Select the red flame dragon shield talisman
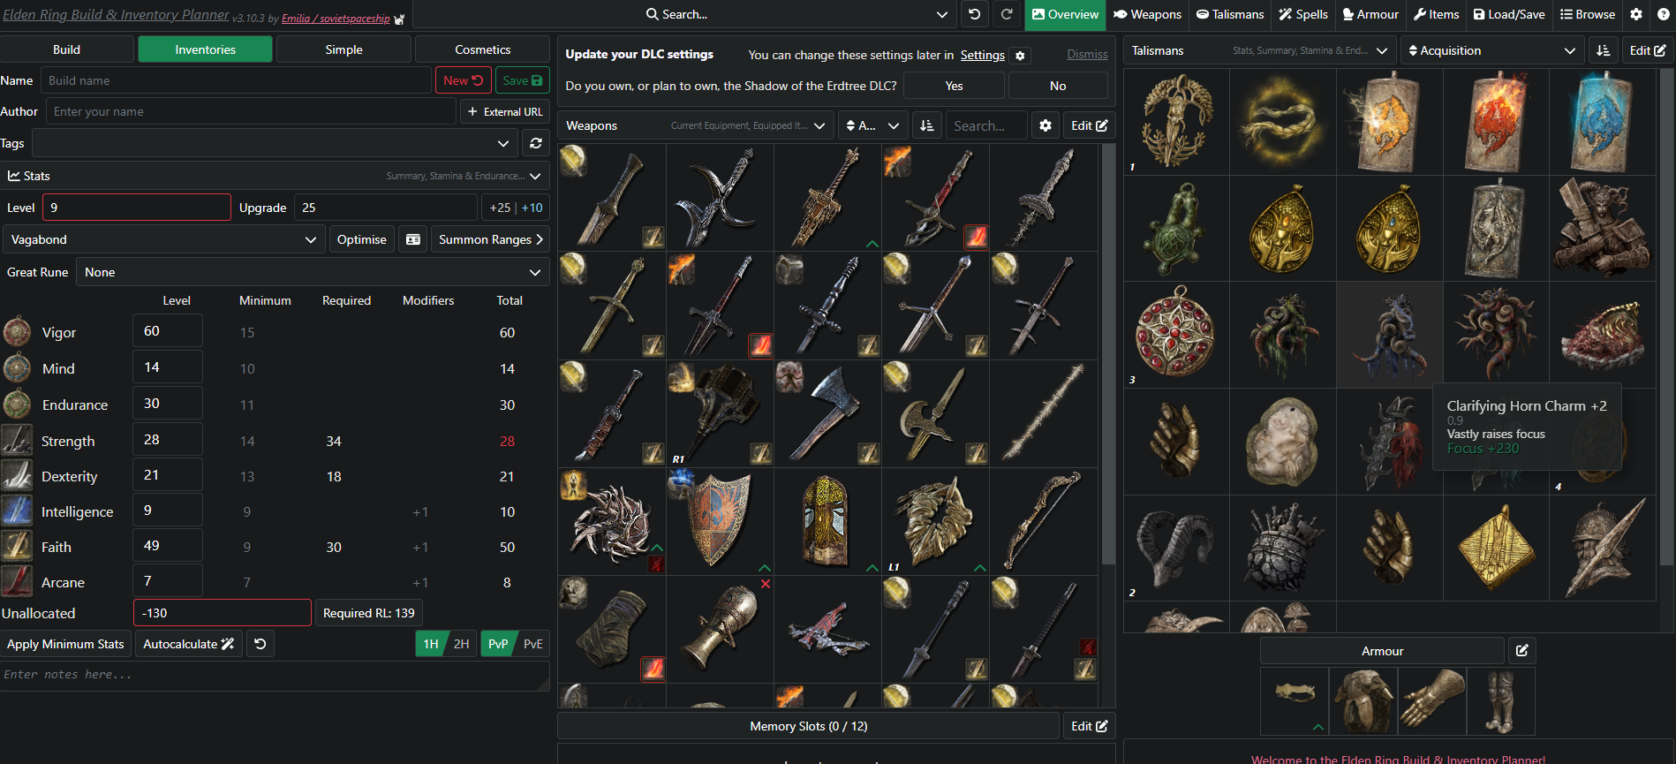Viewport: 1676px width, 764px height. coord(1496,122)
